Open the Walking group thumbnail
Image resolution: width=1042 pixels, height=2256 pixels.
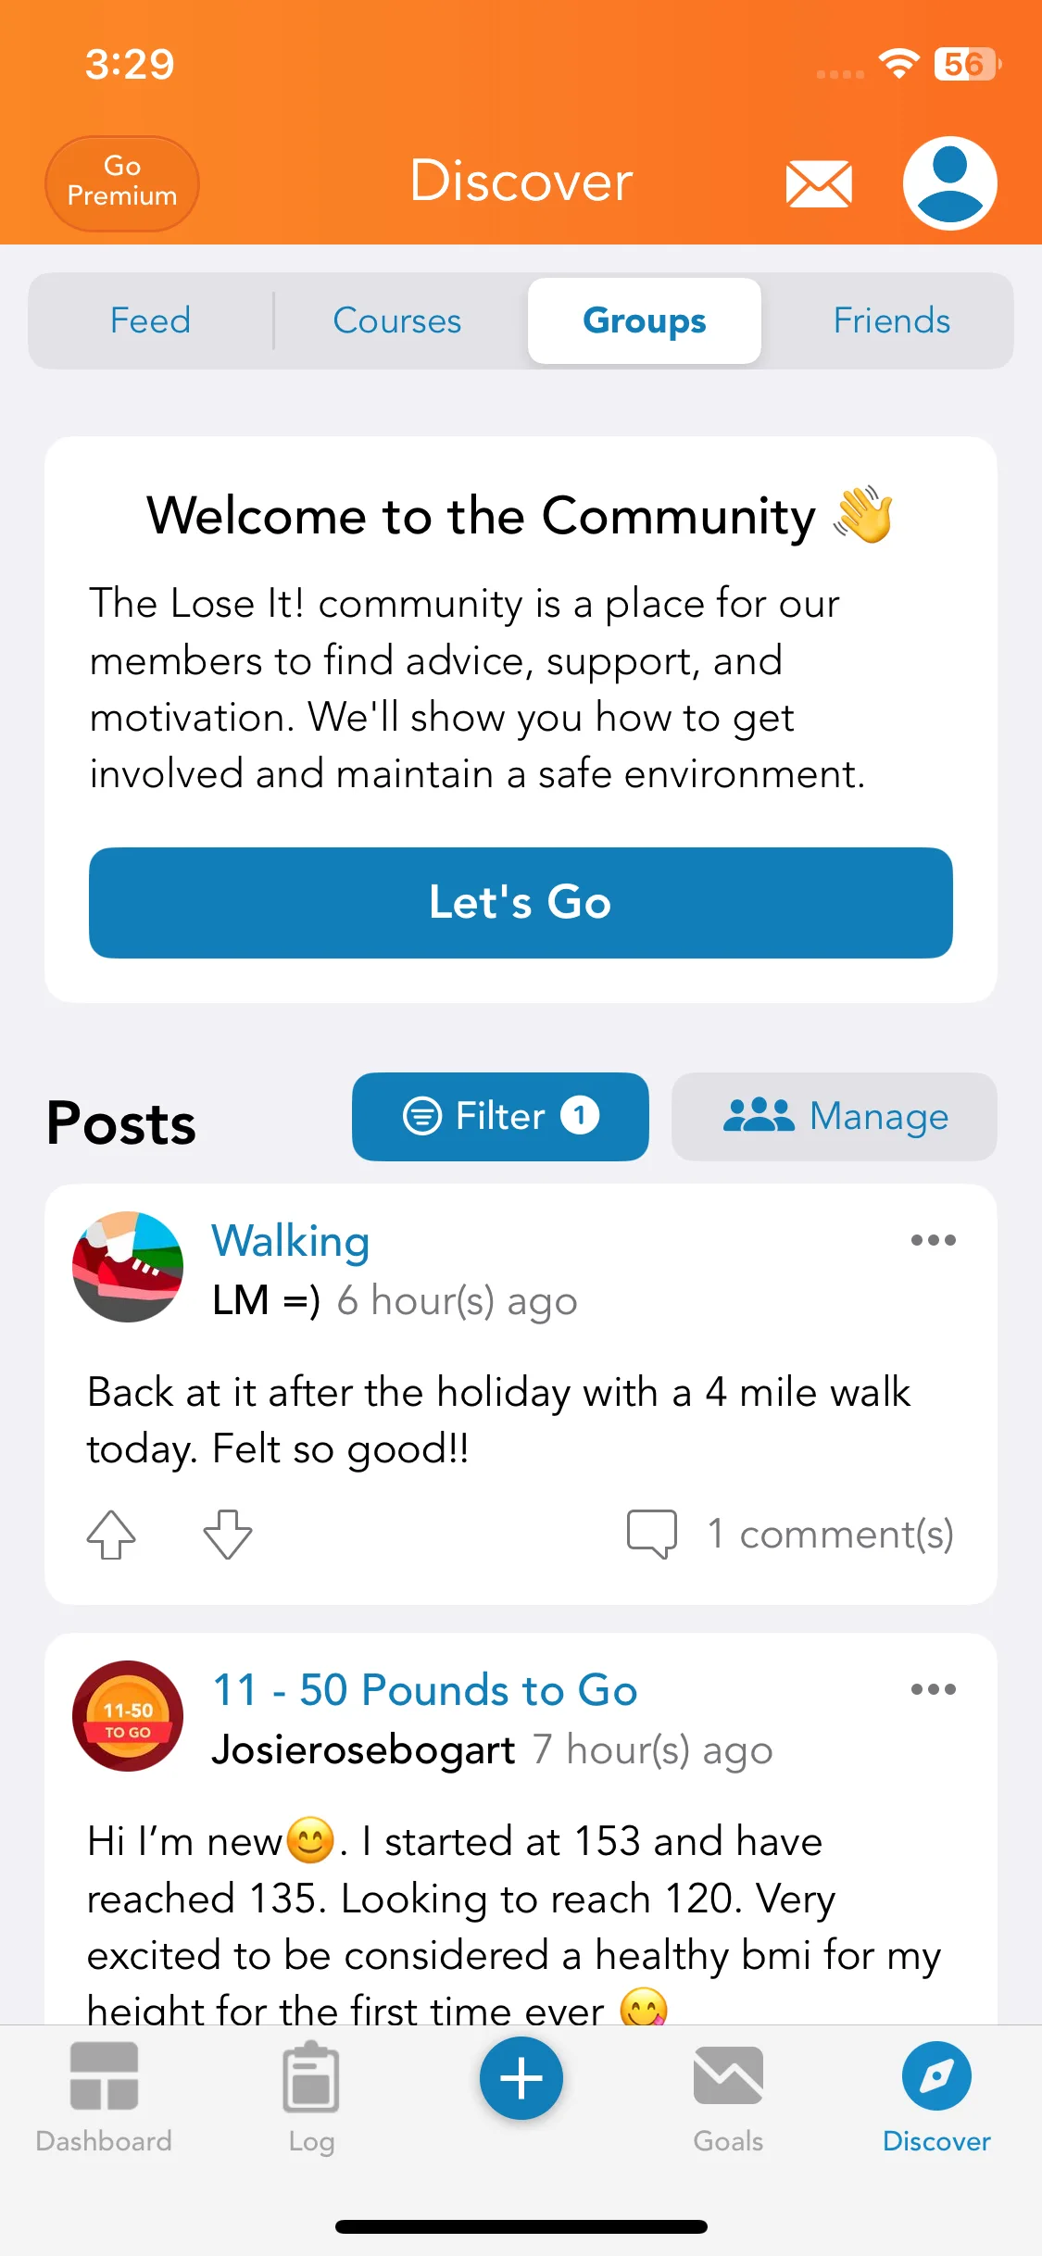point(128,1267)
